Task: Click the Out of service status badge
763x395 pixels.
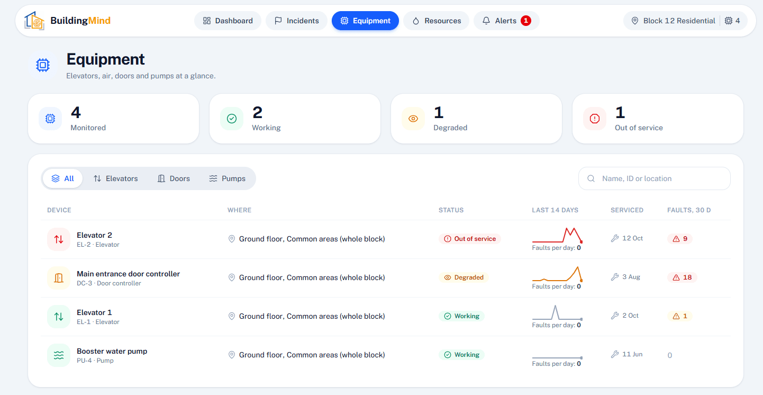Action: coord(470,239)
